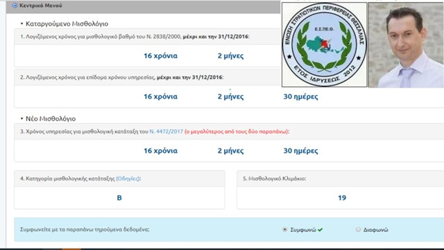Screen dimensions: 444x250
Task: Click "30 ημέρες" under item 2
Action: click(x=300, y=97)
